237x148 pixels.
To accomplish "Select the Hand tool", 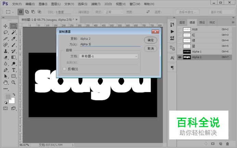I will 5,82.
